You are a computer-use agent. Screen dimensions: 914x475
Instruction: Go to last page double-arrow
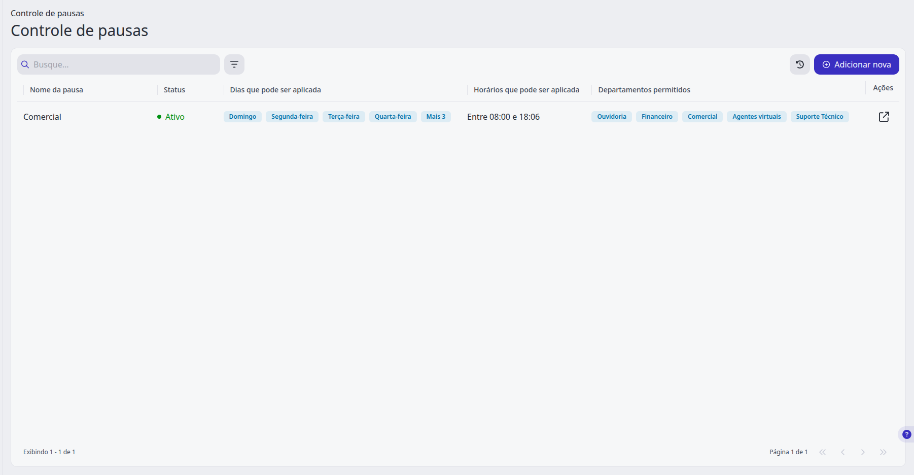pos(883,452)
